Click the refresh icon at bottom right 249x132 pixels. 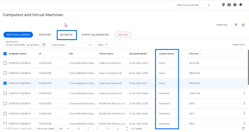243,128
